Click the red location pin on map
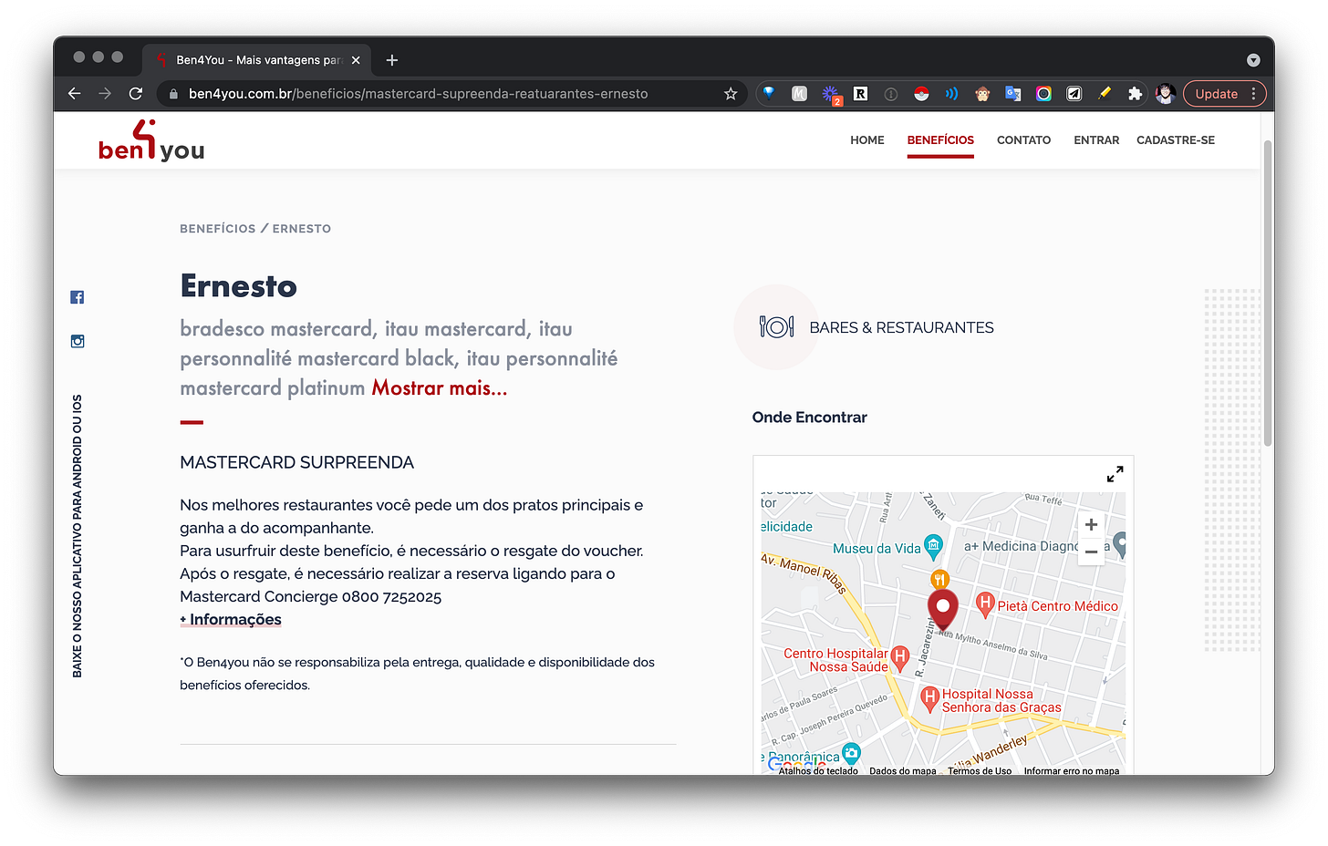 (943, 608)
